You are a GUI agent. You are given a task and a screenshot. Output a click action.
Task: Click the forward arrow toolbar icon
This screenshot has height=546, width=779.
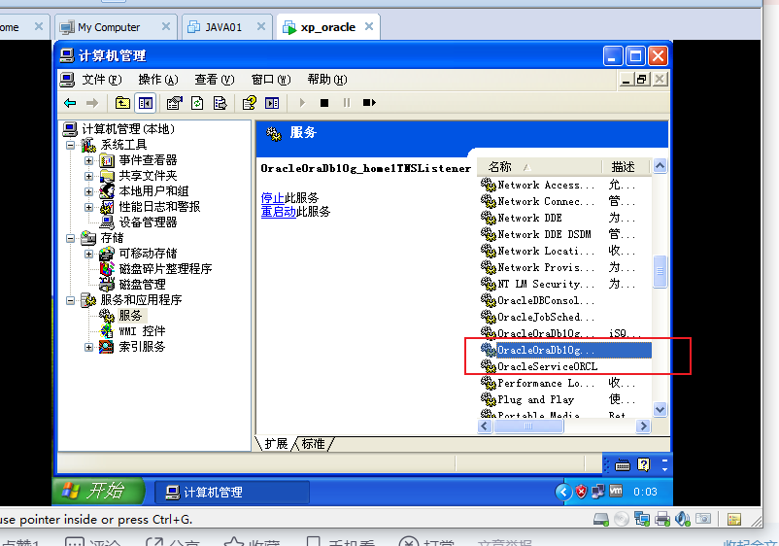point(92,103)
